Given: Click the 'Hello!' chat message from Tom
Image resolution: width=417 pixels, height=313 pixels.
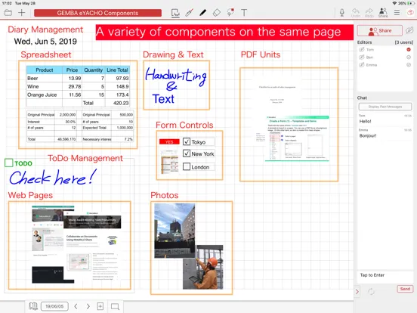Looking at the screenshot, I should [x=365, y=122].
